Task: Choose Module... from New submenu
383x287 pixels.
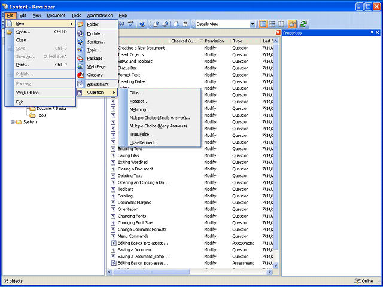Action: click(x=97, y=34)
